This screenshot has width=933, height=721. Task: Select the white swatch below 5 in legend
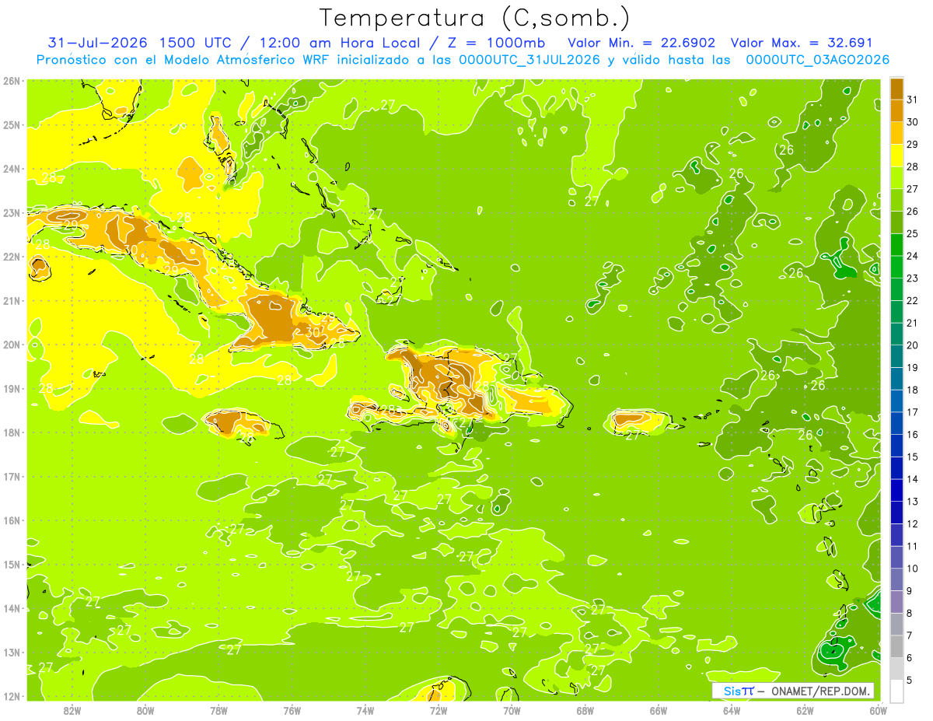coord(896,691)
